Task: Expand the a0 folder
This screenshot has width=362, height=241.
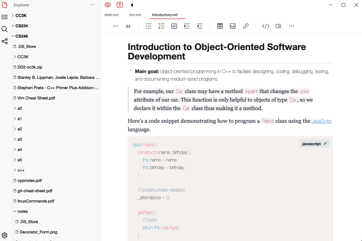Action: 15,108
